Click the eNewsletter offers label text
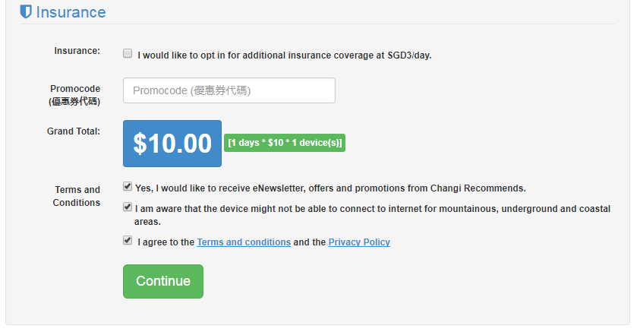640x332 pixels. tap(330, 188)
